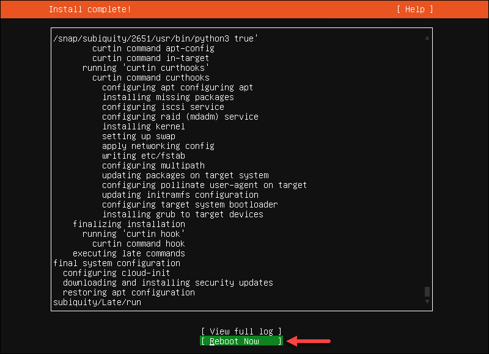Click the Reboot Now button
Image resolution: width=489 pixels, height=354 pixels.
(x=241, y=341)
